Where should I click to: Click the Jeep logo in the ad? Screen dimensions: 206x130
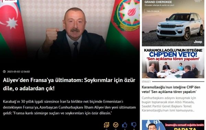coord(198,42)
